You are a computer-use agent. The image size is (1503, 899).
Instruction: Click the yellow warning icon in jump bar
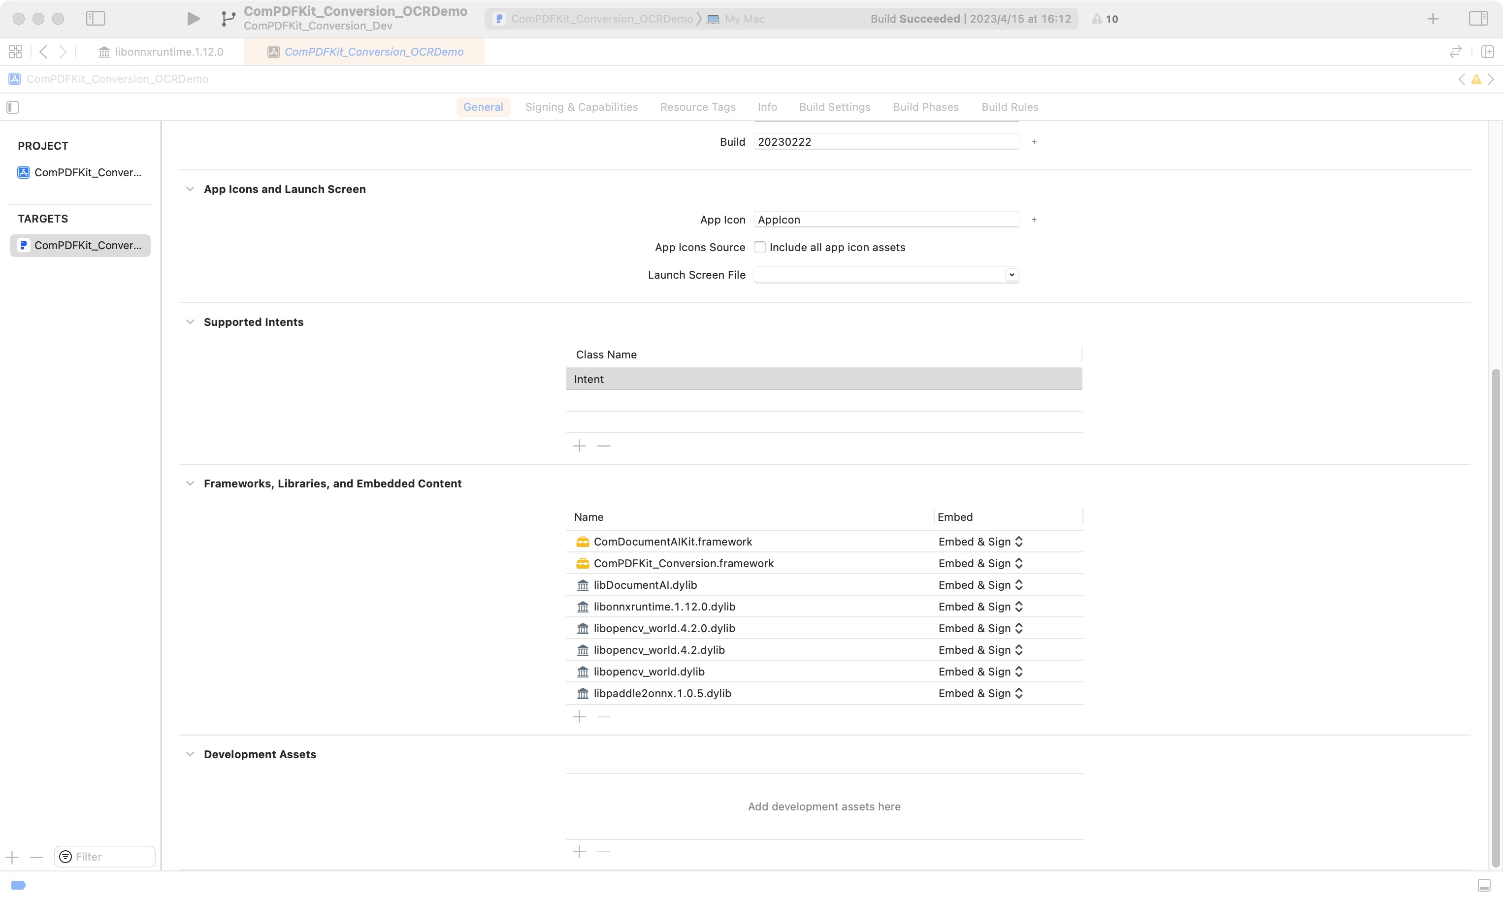[x=1476, y=79]
